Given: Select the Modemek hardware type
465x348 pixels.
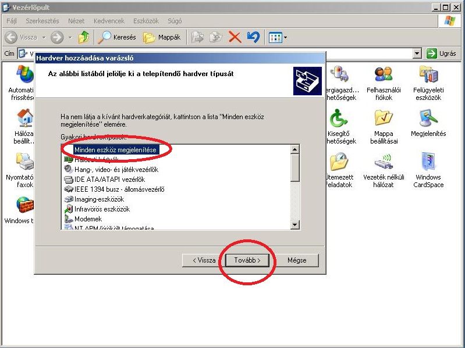Looking at the screenshot, I should (88, 219).
